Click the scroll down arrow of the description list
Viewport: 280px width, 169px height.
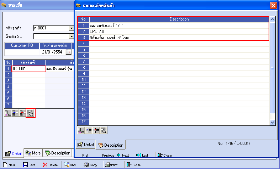point(272,122)
